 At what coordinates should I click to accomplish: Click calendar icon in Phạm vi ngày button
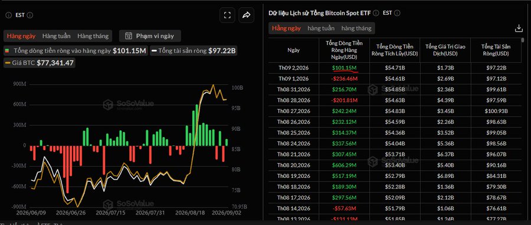tap(129, 36)
